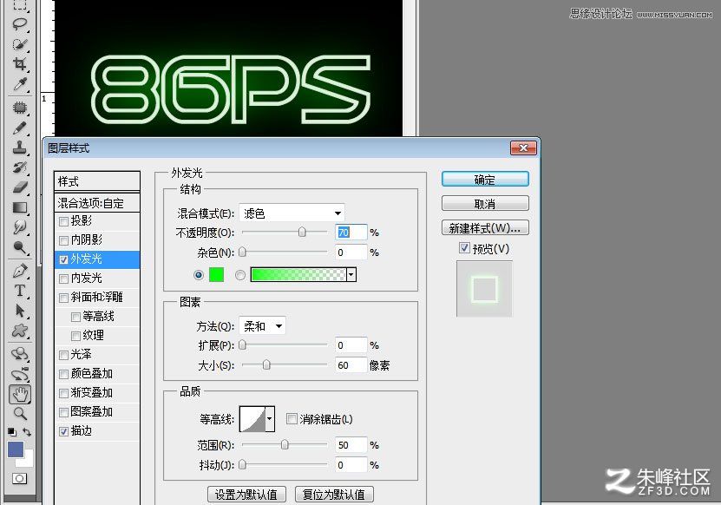Select the Blur tool
Image resolution: width=721 pixels, height=505 pixels.
[20, 227]
